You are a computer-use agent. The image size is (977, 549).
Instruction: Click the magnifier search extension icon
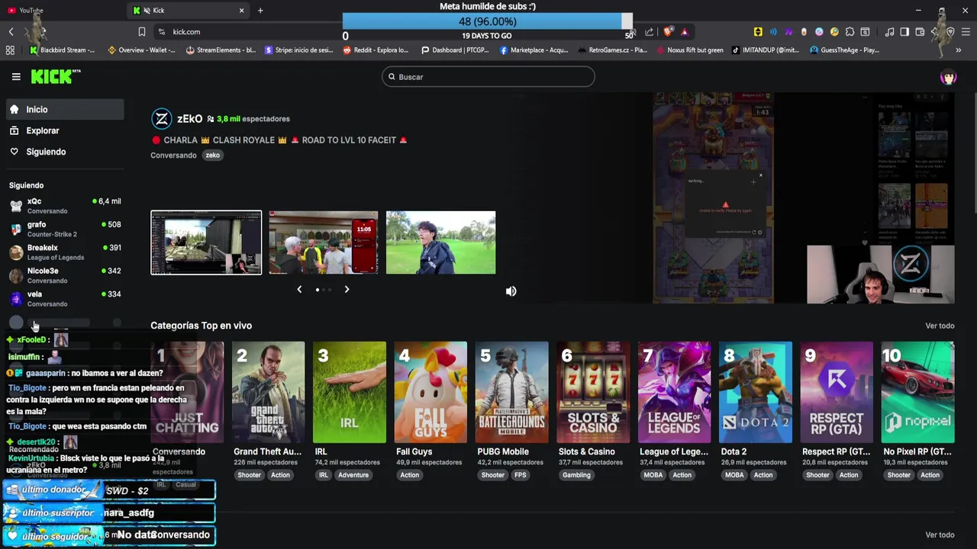tap(834, 32)
